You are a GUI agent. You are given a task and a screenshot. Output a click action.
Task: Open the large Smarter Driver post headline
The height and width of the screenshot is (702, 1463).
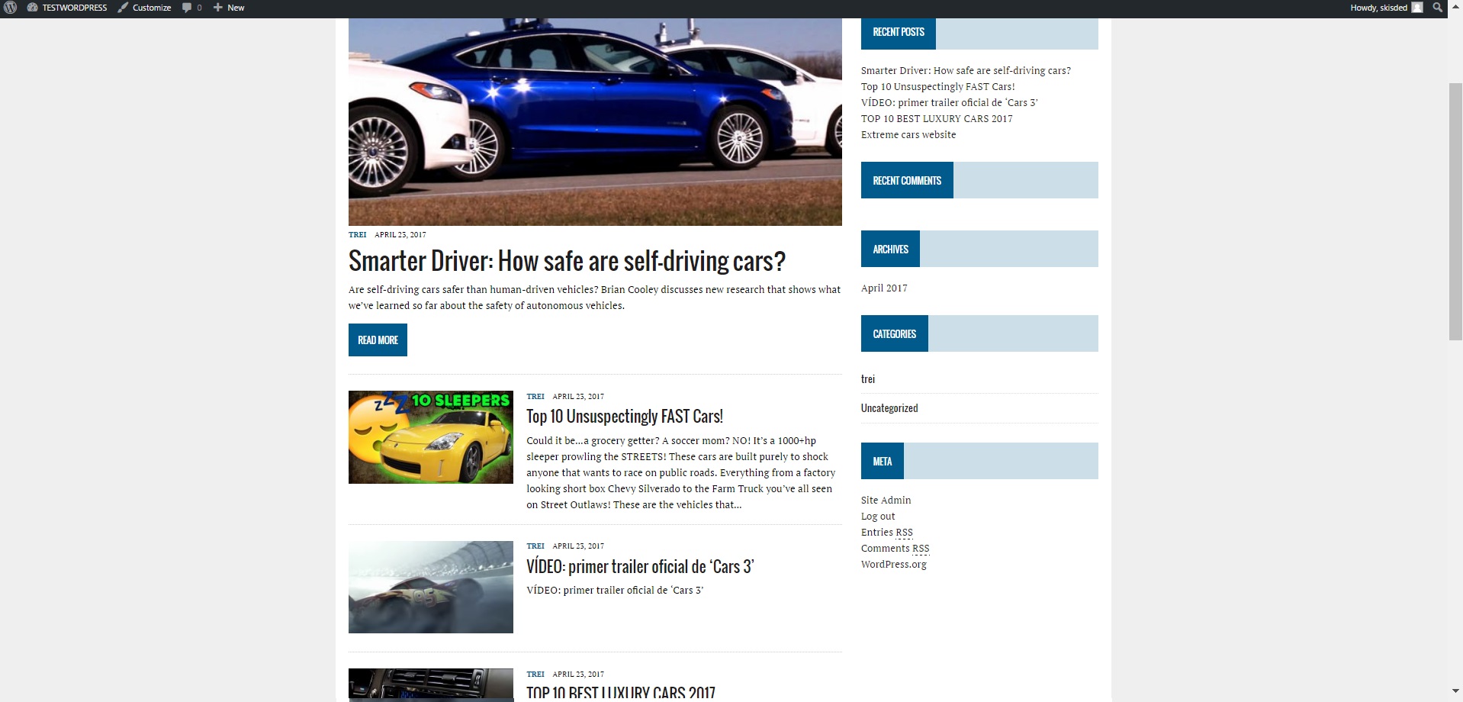tap(567, 261)
